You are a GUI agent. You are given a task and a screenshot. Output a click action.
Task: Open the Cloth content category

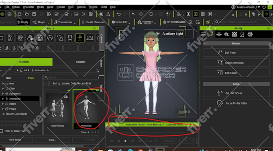click(x=60, y=38)
